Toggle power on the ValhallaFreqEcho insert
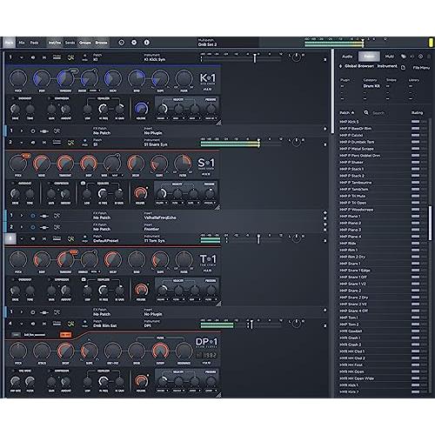Image resolution: width=435 pixels, height=435 pixels. [x=33, y=216]
